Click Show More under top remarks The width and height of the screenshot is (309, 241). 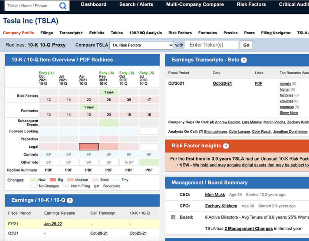pos(289,113)
